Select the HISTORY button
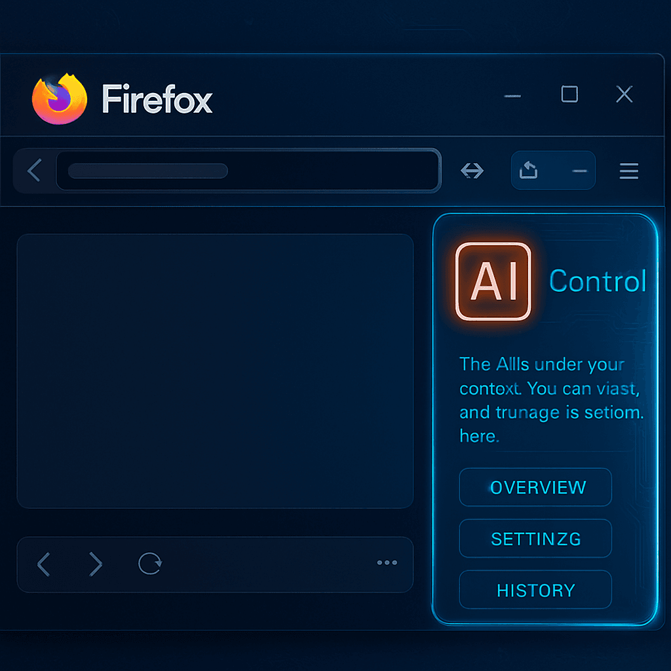The image size is (671, 671). [x=535, y=590]
